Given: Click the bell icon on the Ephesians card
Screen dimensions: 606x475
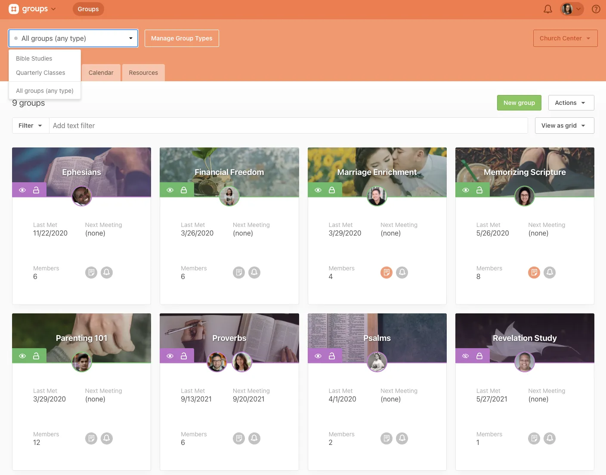Looking at the screenshot, I should [x=107, y=272].
